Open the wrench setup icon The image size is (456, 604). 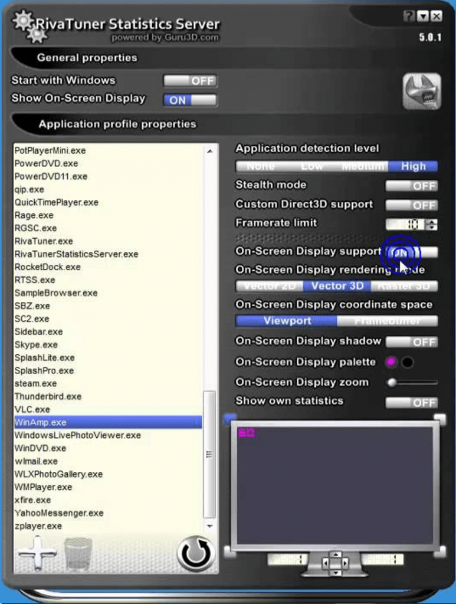[x=421, y=91]
